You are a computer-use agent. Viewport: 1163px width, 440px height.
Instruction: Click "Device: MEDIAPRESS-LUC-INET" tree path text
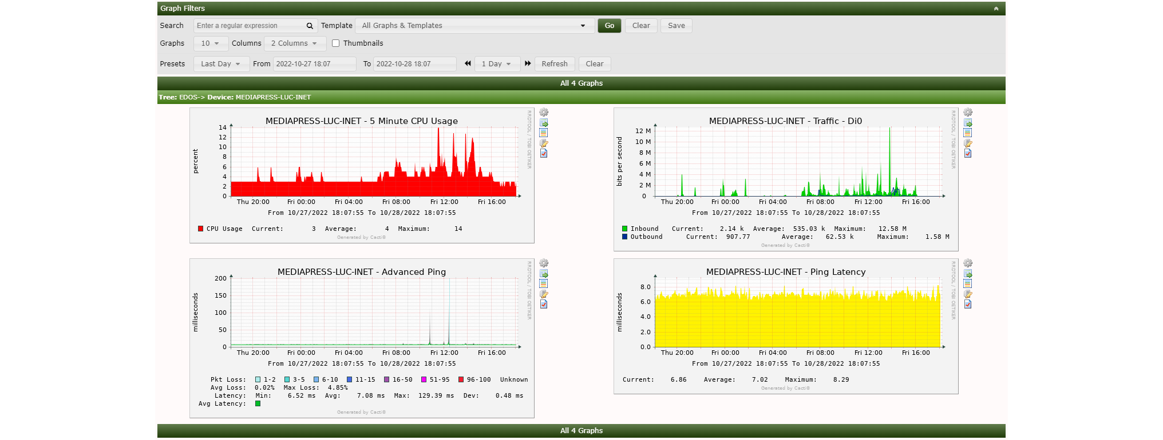click(x=259, y=97)
